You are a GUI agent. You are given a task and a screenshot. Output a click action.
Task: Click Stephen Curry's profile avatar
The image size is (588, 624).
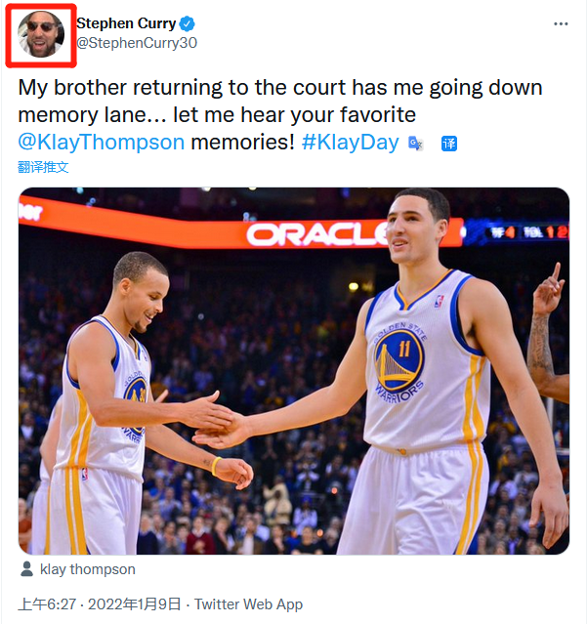41,34
